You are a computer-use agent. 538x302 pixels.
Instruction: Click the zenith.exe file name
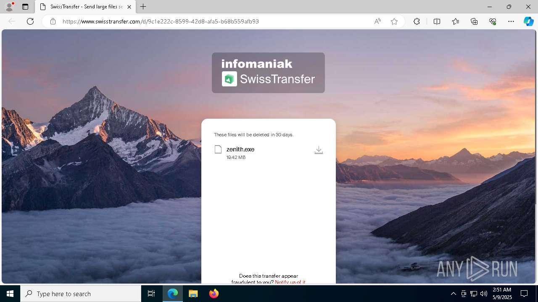click(x=240, y=149)
